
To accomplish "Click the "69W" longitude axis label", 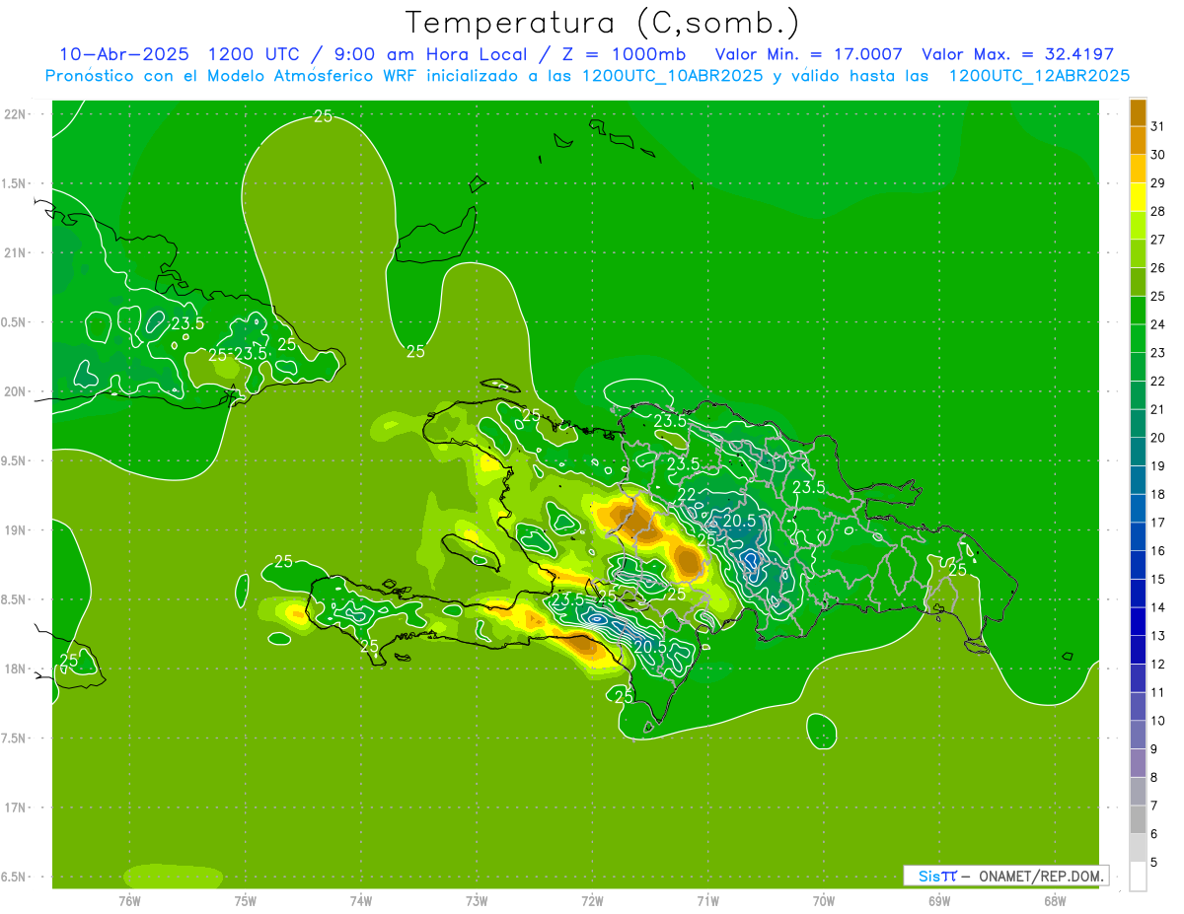I will point(939,900).
